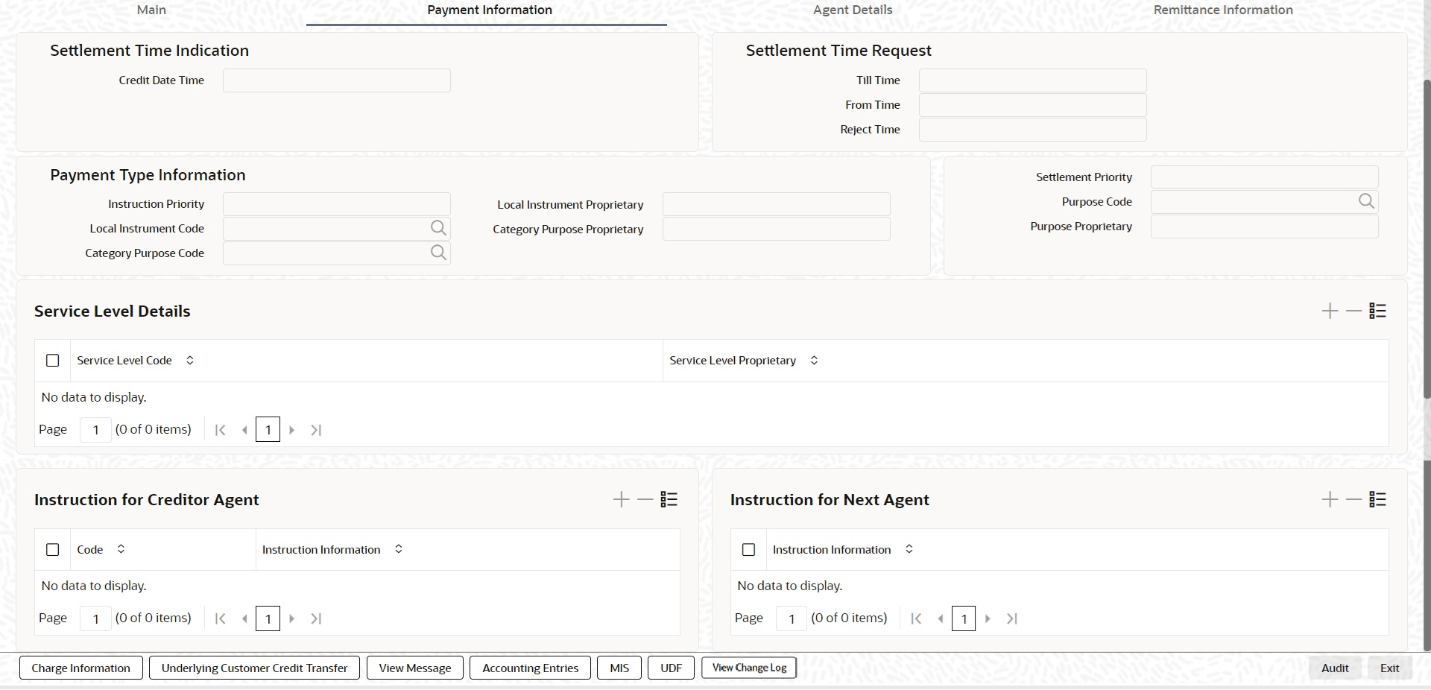Delete row in Instruction for Next Agent

click(x=1353, y=499)
